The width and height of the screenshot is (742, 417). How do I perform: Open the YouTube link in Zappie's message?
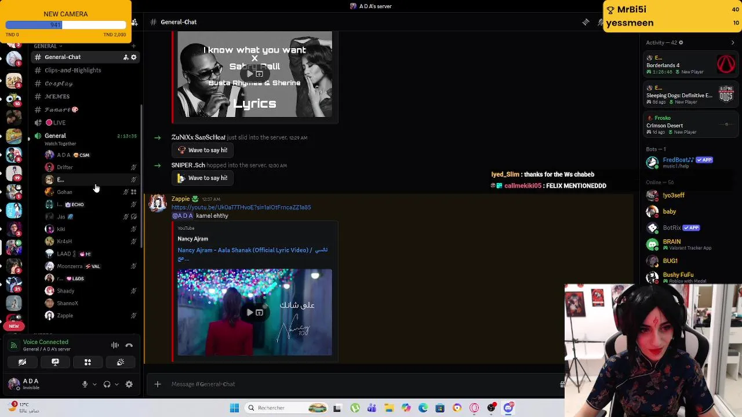pyautogui.click(x=241, y=207)
